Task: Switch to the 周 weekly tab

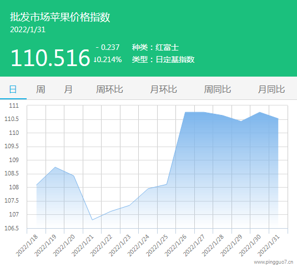Action: (41, 89)
